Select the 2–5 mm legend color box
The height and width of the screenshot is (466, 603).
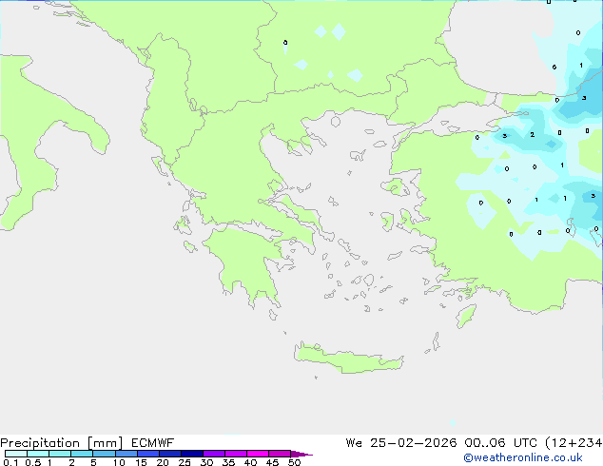click(x=82, y=454)
